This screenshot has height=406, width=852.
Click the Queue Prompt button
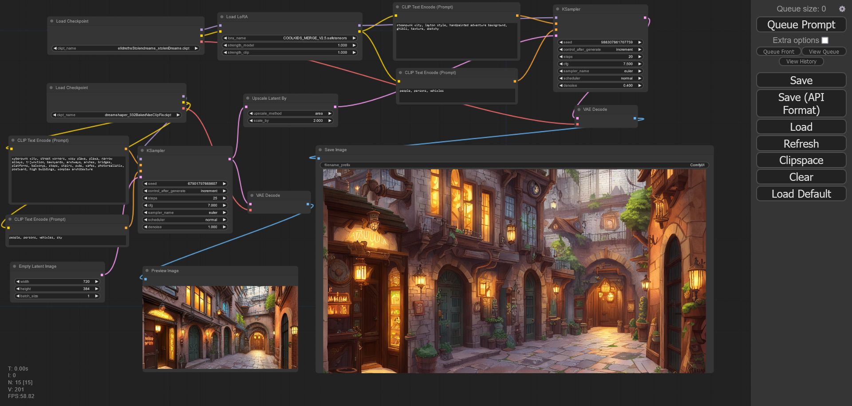801,25
